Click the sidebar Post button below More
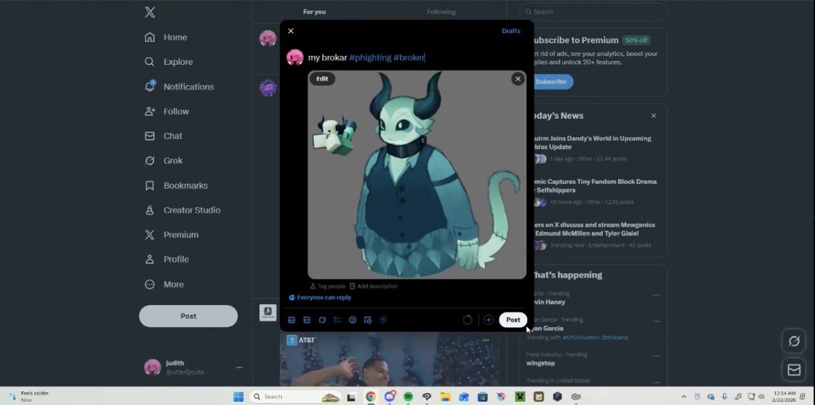 tap(188, 316)
